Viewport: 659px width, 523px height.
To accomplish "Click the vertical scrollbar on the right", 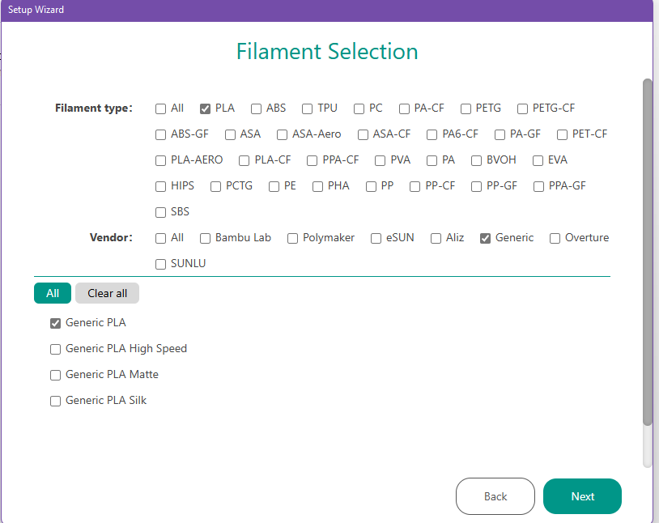I will pos(647,251).
